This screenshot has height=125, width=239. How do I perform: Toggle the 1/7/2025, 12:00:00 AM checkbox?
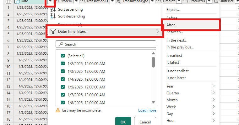click(63, 95)
